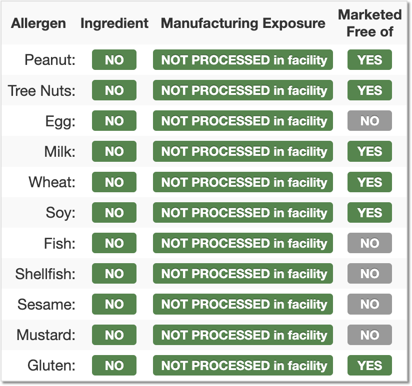Image resolution: width=412 pixels, height=386 pixels.
Task: Select Gluten Marketed Free of YES badge
Action: (x=369, y=365)
